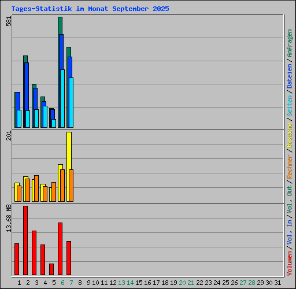Click the Volumen legend label
Image resolution: width=296 pixels, height=289 pixels.
(290, 263)
